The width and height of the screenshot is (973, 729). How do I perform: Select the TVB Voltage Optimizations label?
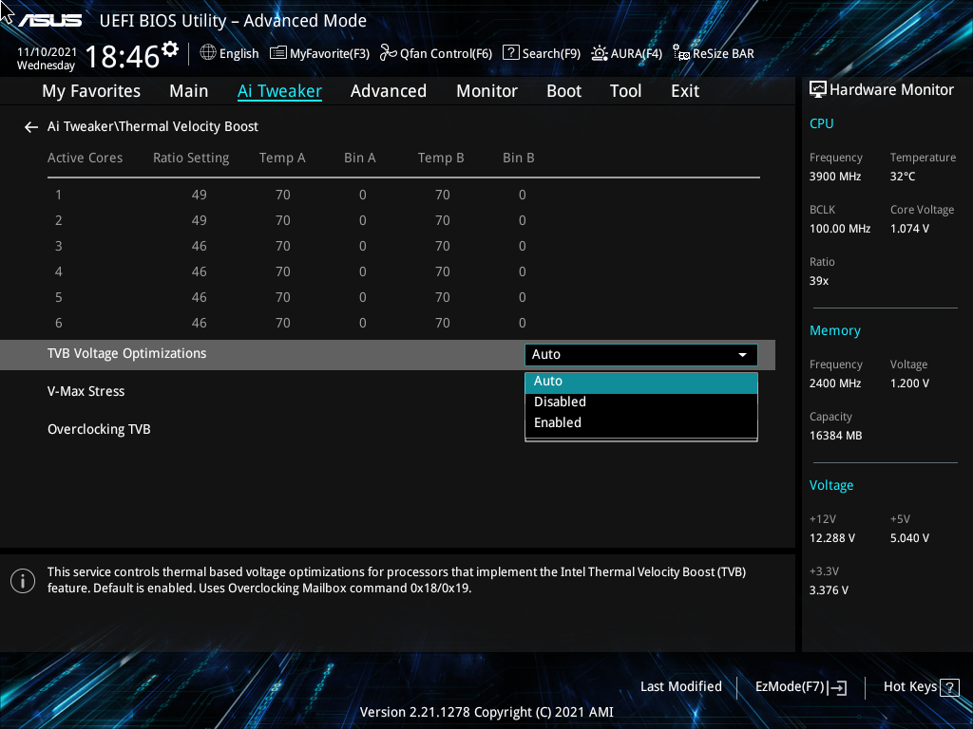point(126,353)
